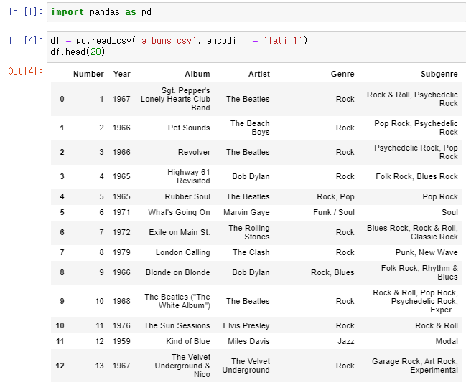Click the Album column header

click(197, 74)
